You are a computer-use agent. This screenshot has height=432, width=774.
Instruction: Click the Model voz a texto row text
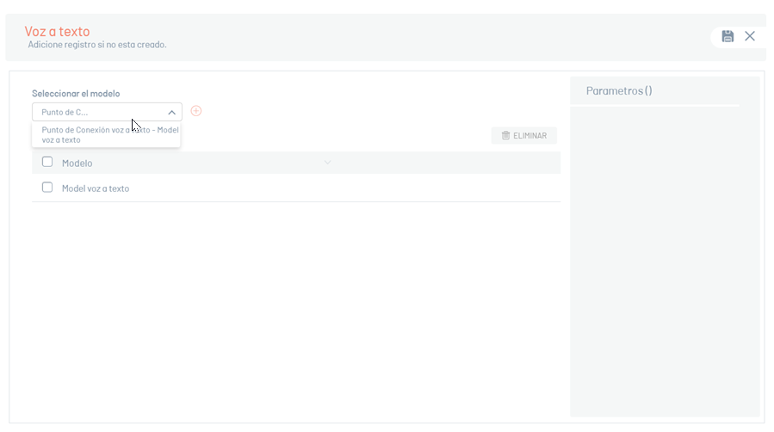point(96,188)
